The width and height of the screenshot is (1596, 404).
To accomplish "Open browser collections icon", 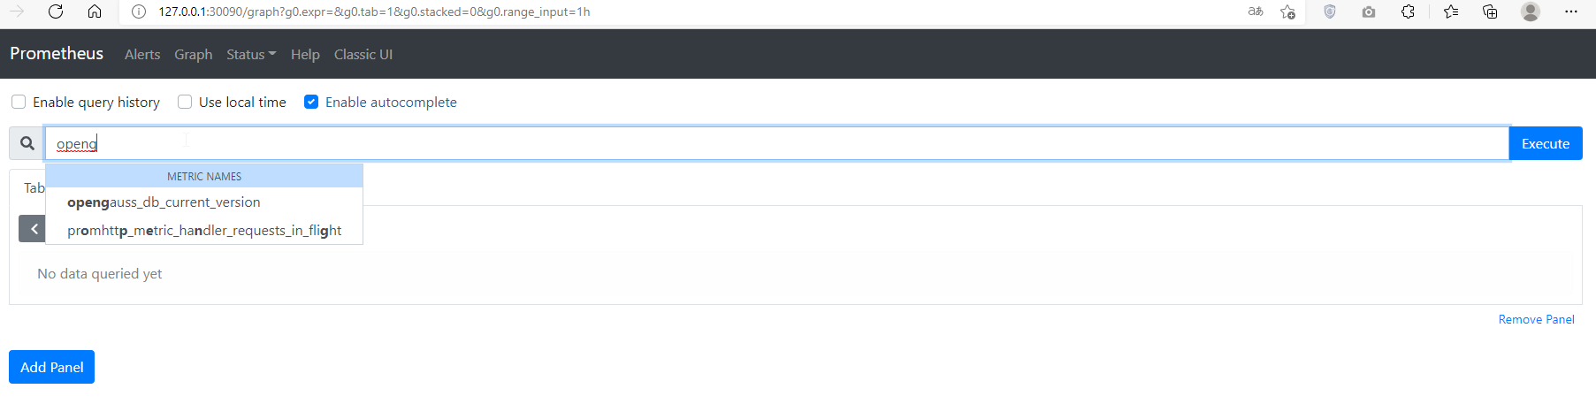I will (x=1490, y=11).
